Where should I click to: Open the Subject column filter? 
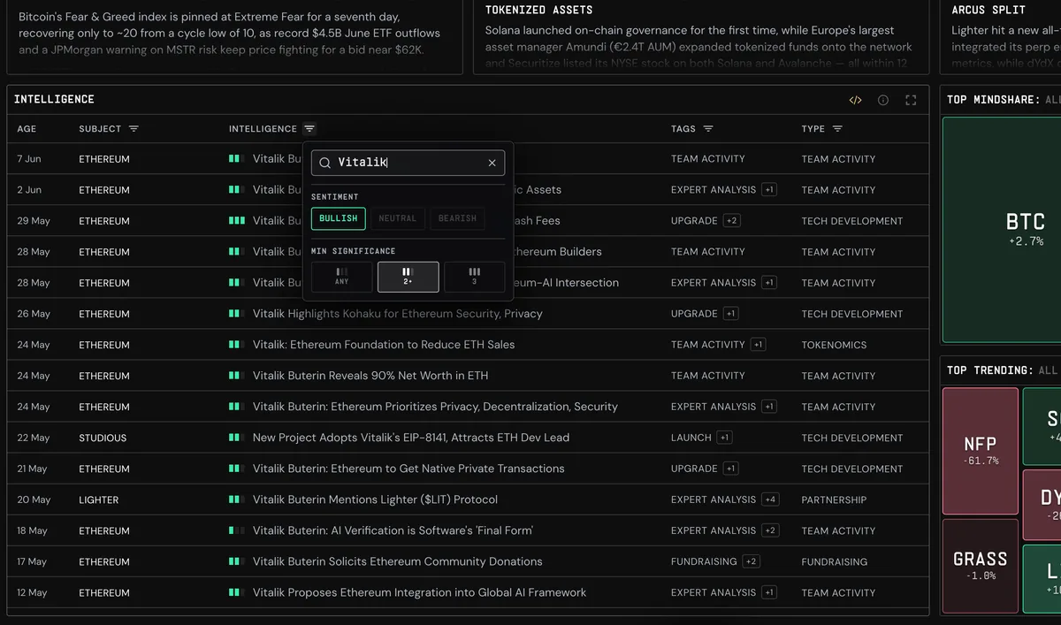(134, 129)
